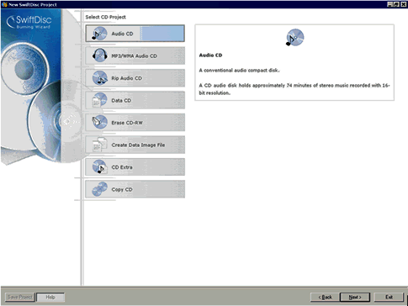Exit the wizard
The width and height of the screenshot is (408, 306).
tap(389, 297)
